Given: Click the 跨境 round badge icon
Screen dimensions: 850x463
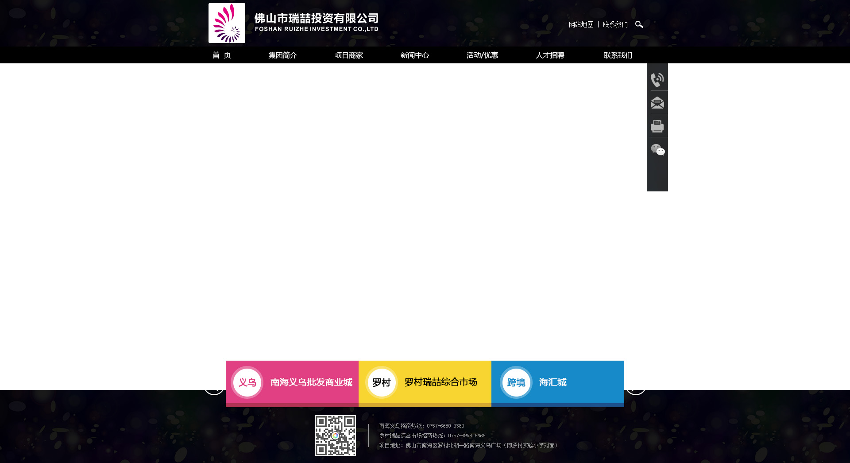Looking at the screenshot, I should 516,382.
